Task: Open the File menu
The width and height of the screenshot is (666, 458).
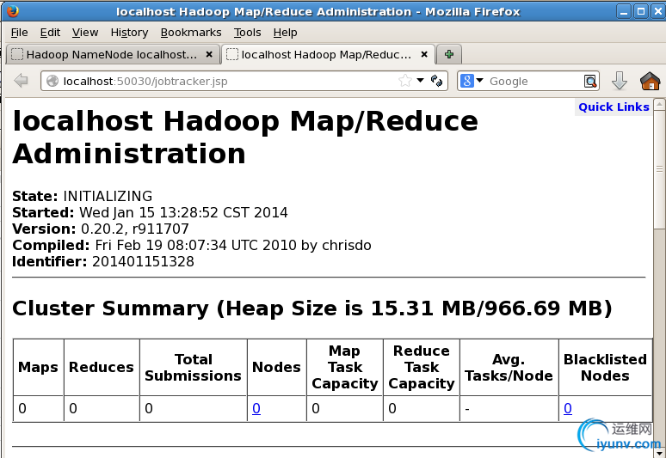Action: coord(19,33)
